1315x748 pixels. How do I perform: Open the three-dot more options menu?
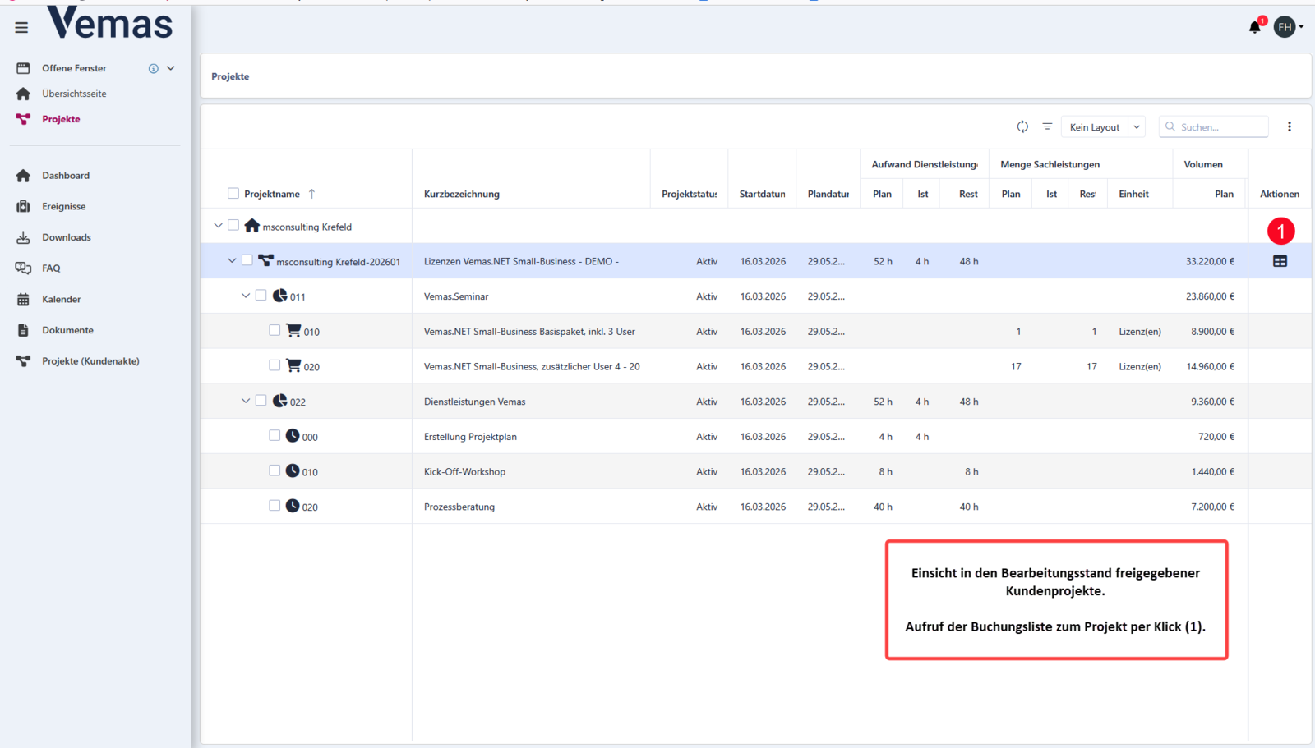1290,126
